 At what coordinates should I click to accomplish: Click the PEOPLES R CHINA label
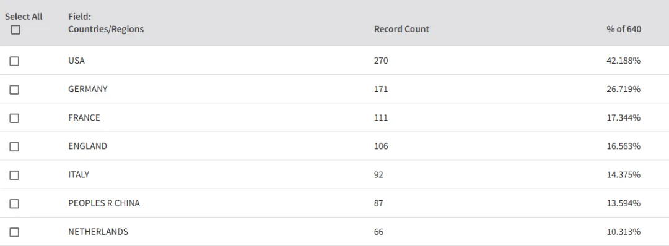(104, 203)
